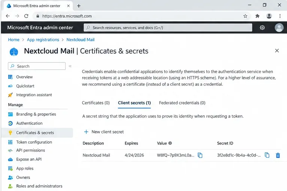Viewport: 287px width, 191px height.
Task: Click the Roles and administrators icon
Action: pyautogui.click(x=11, y=186)
